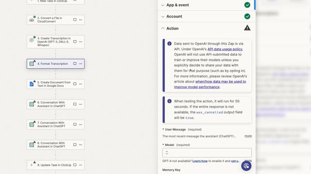Open the comment icon on step 4 Format Transcription

(75, 64)
